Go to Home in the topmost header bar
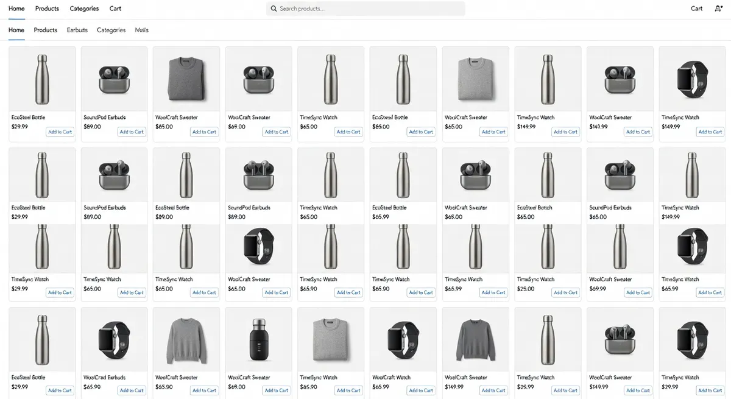The width and height of the screenshot is (731, 399). click(x=16, y=9)
